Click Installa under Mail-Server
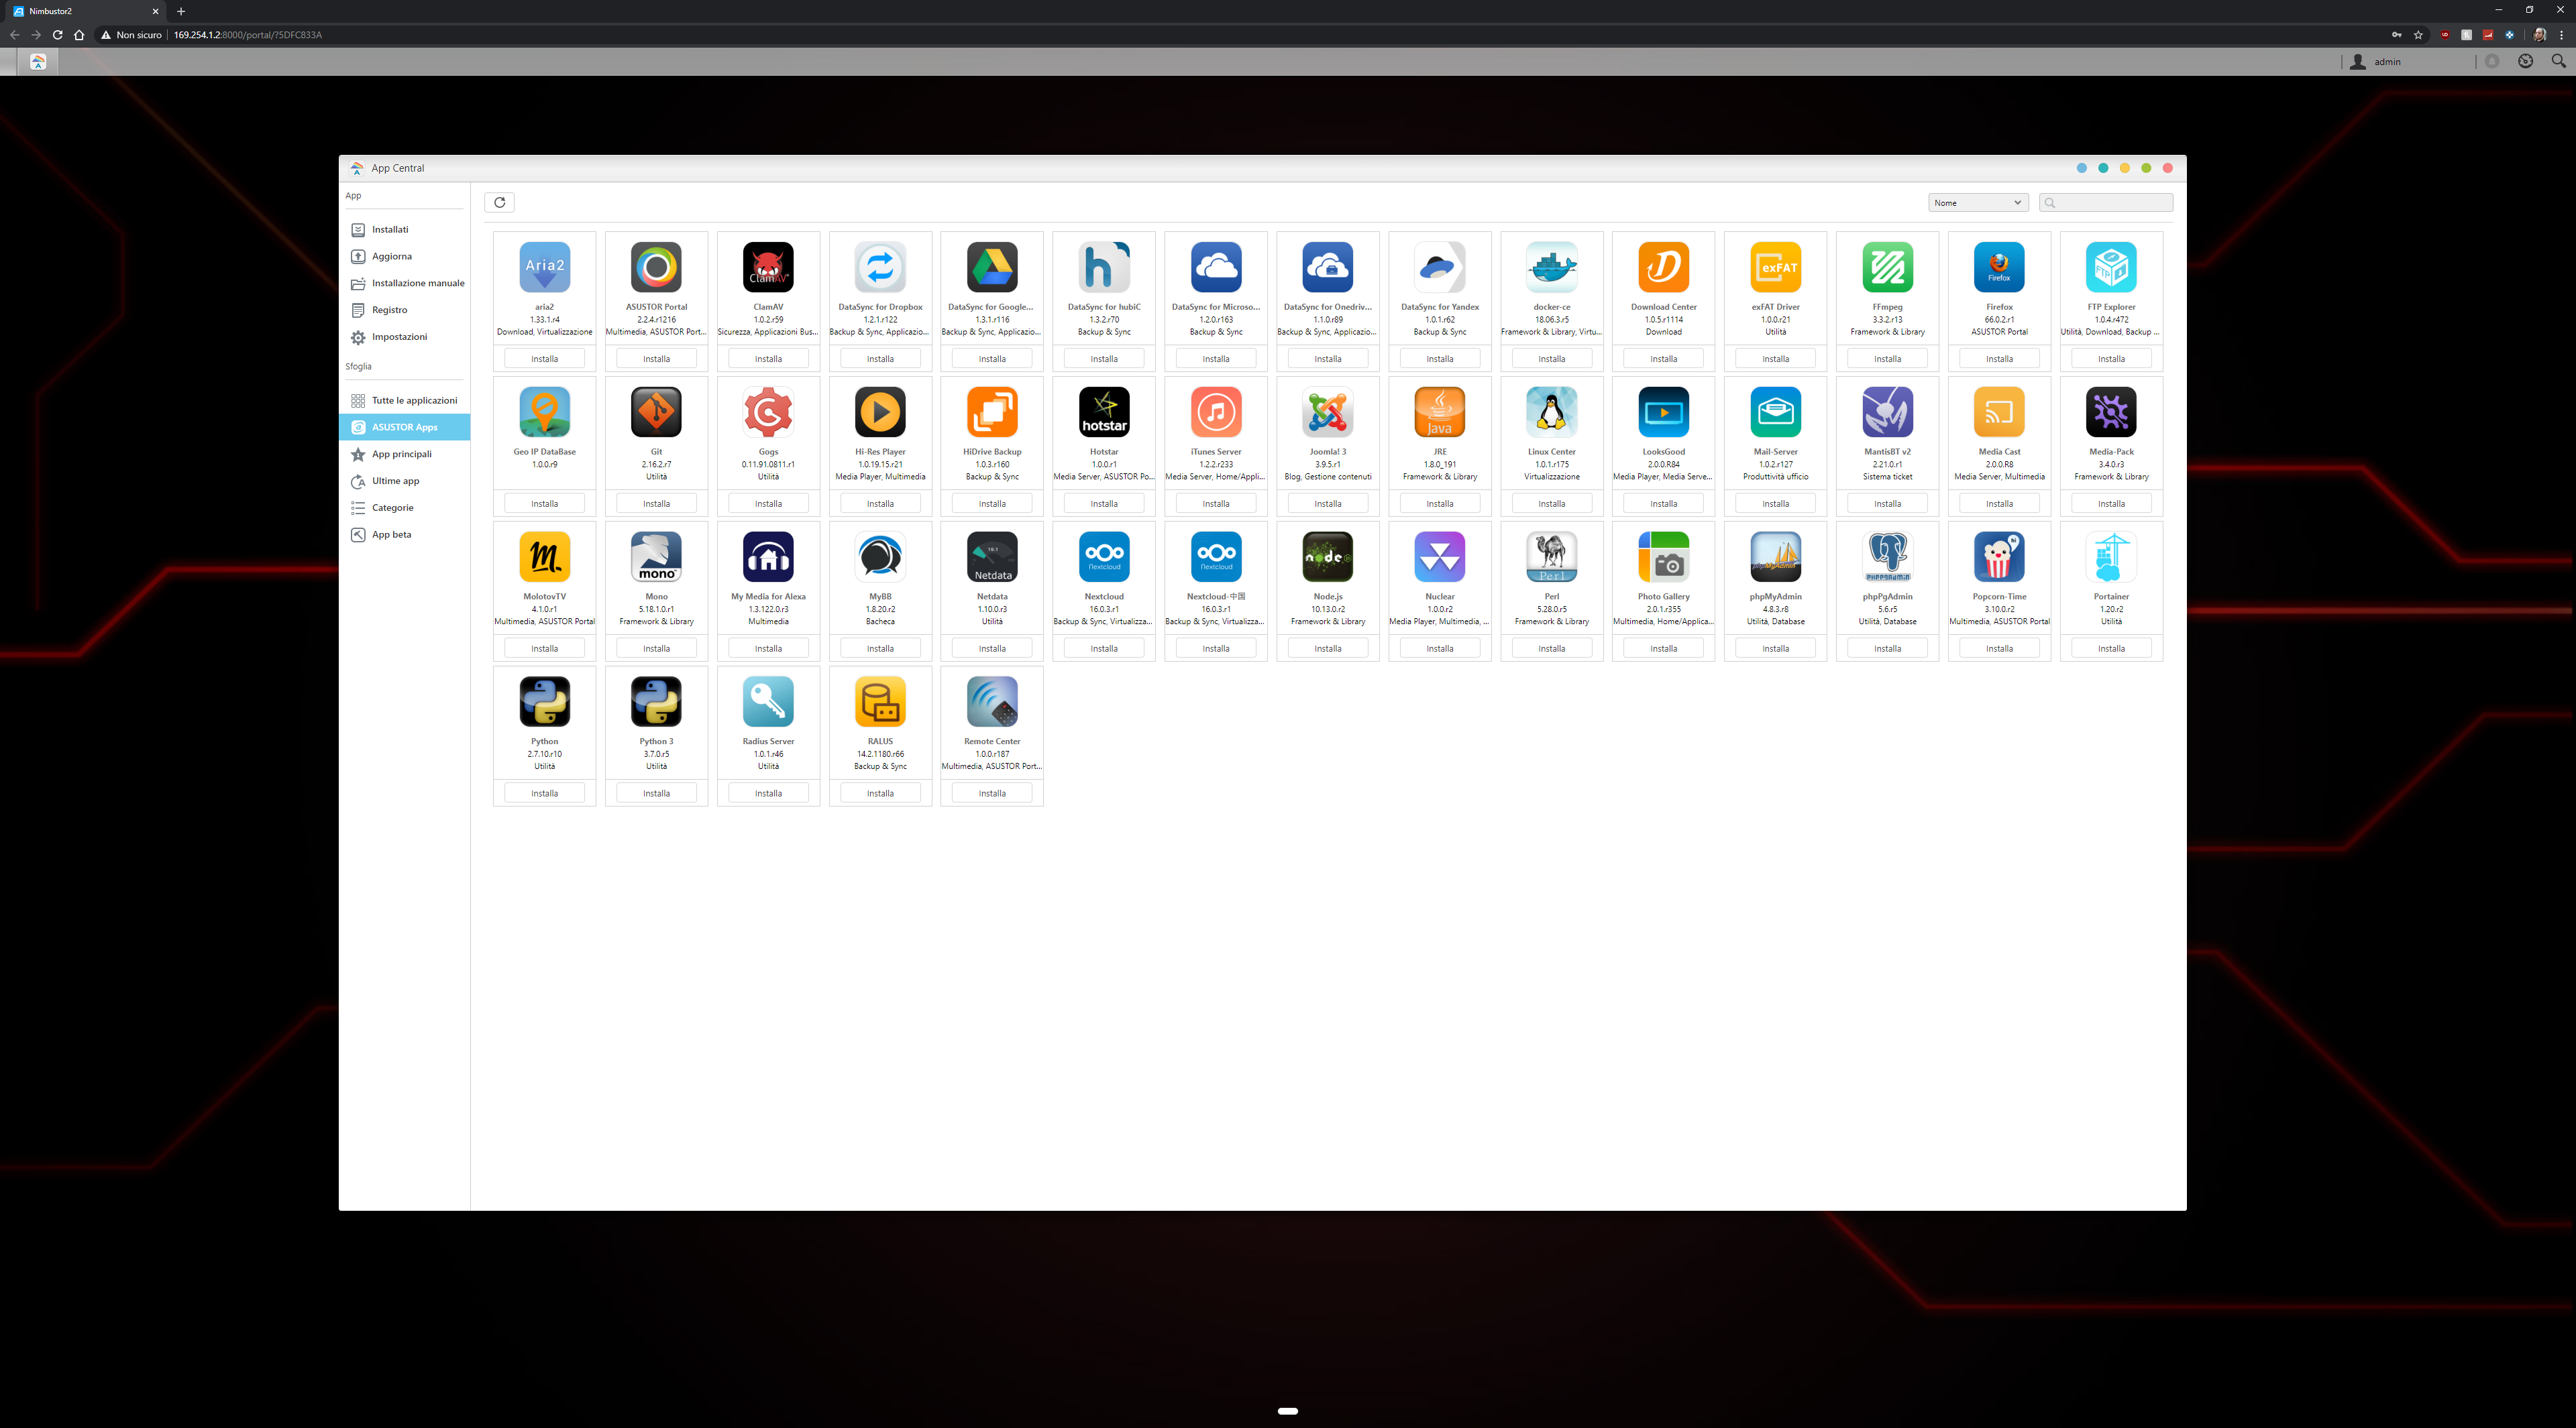 pyautogui.click(x=1776, y=503)
